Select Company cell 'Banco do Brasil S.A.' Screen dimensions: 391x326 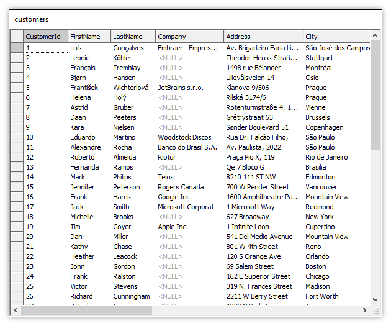[189, 147]
